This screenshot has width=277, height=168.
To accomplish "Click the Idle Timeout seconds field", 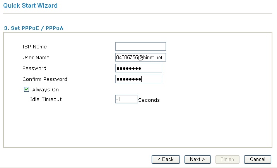I will coord(126,99).
